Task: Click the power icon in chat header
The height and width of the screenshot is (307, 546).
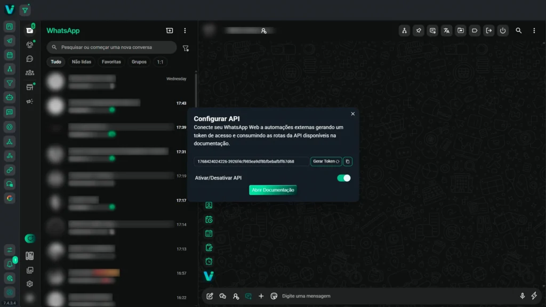Action: point(503,31)
